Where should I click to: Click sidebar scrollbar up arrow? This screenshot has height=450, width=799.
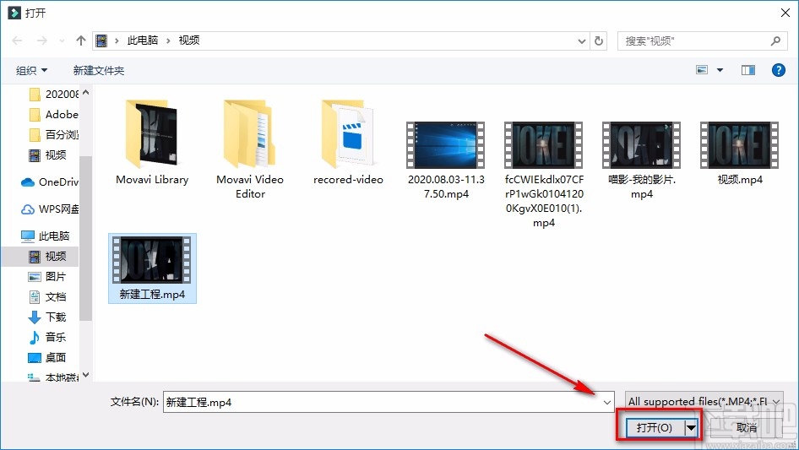pos(85,93)
